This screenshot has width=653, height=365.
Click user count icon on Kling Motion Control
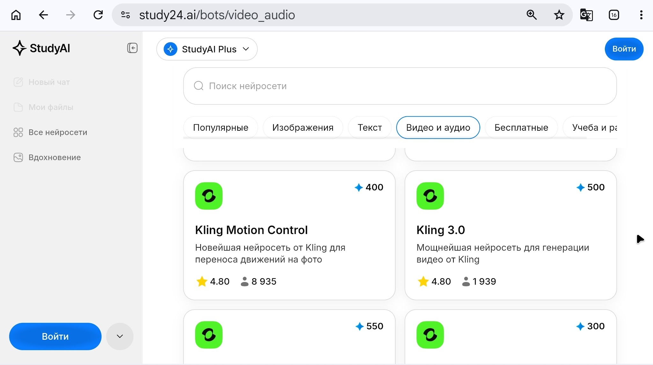coord(245,281)
